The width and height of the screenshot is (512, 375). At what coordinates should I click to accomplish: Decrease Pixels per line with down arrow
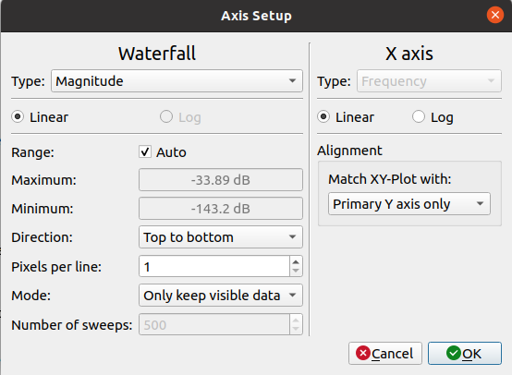pyautogui.click(x=296, y=271)
